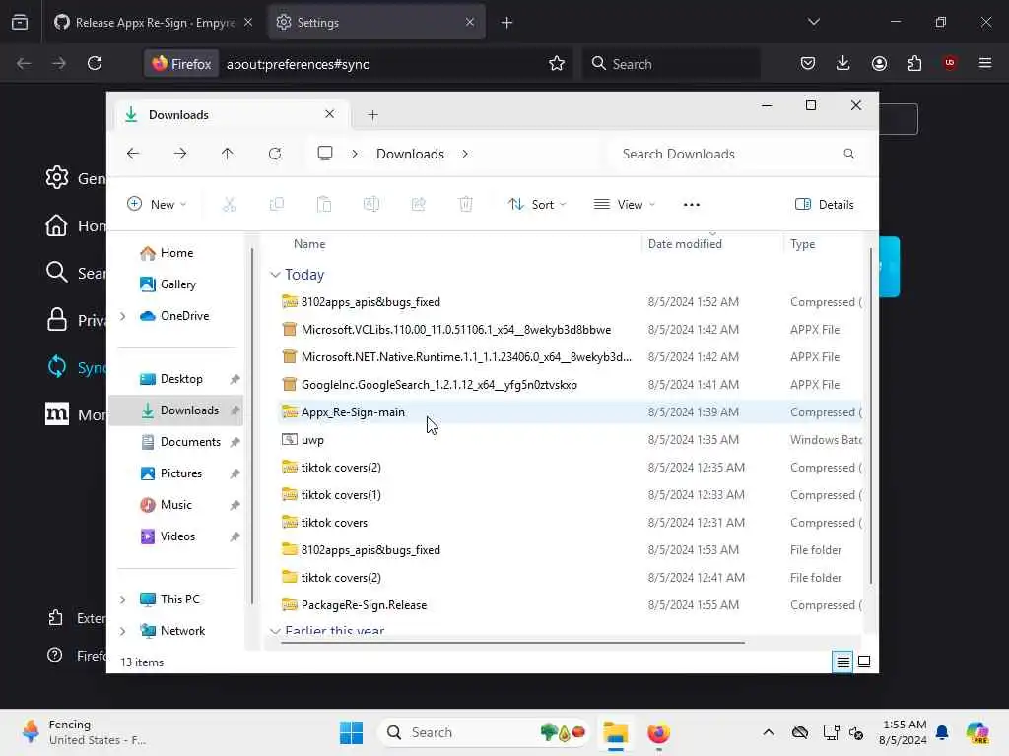Expand OneDrive in navigation pane

tap(122, 316)
